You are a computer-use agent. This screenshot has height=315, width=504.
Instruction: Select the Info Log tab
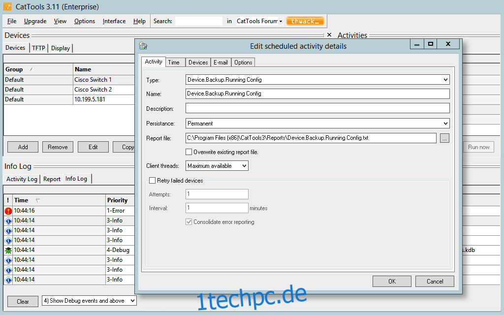76,178
